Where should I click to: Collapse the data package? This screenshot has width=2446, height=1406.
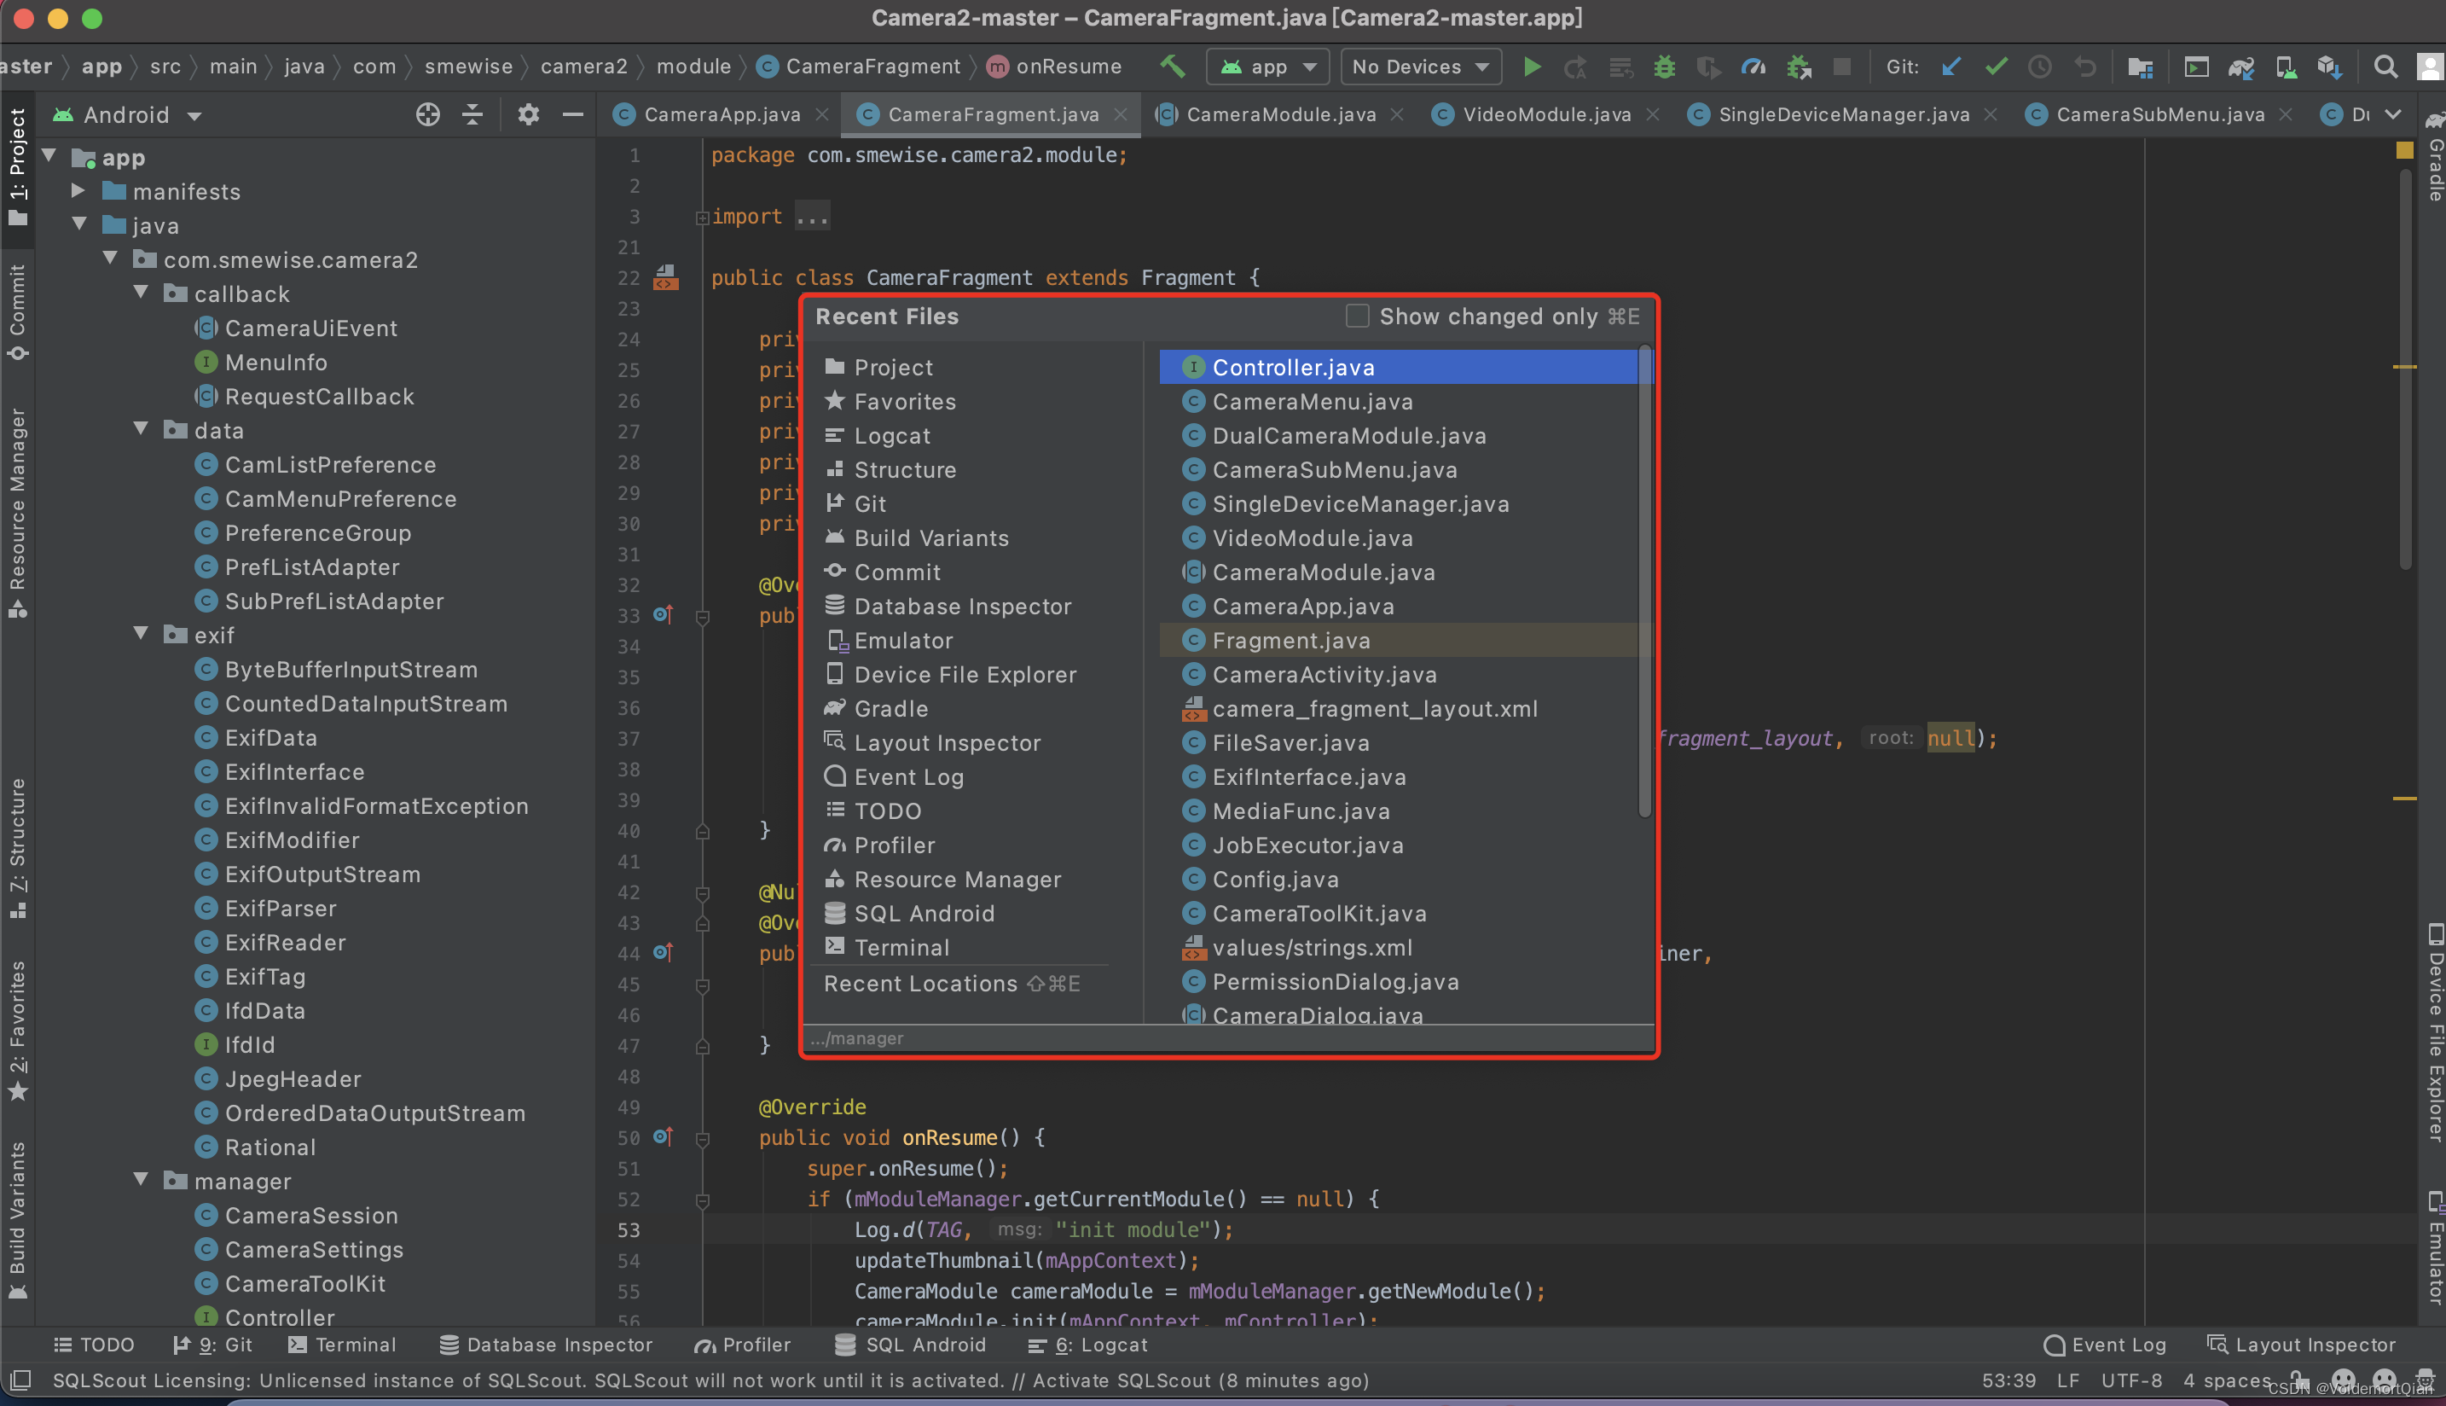[x=141, y=429]
